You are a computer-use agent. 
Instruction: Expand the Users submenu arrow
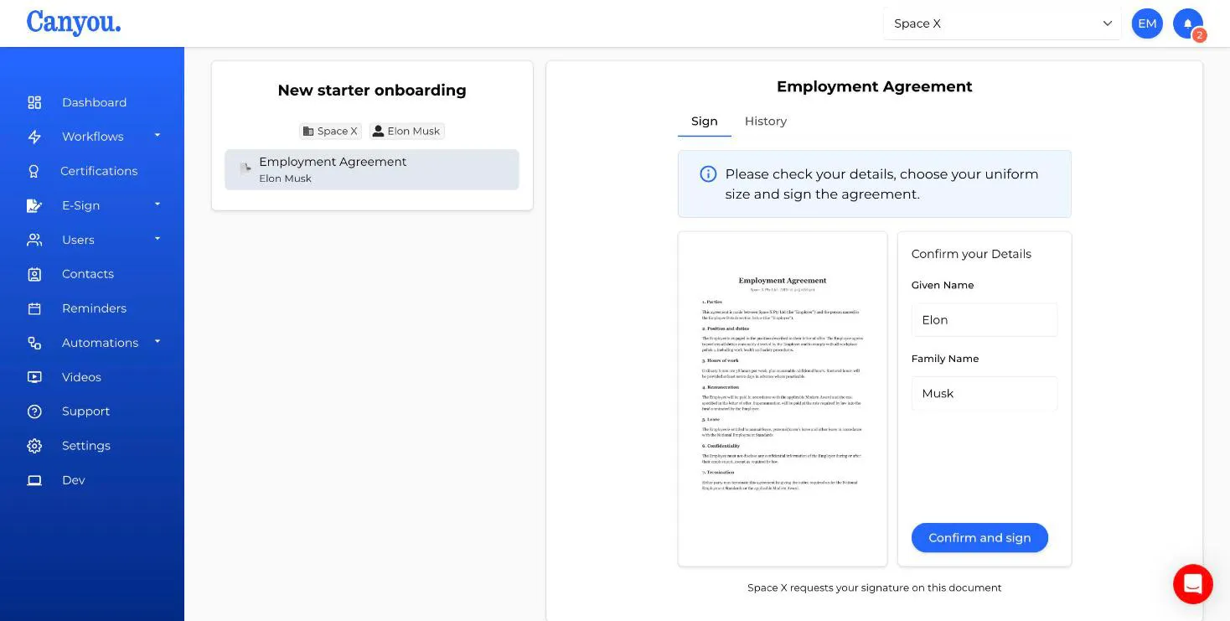click(x=157, y=239)
